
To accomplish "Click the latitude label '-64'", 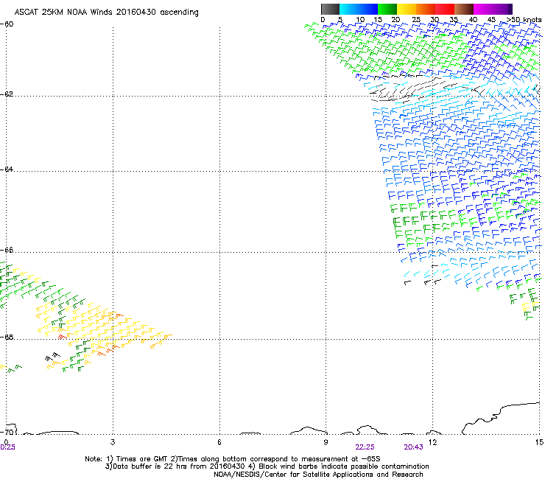I will click(7, 169).
